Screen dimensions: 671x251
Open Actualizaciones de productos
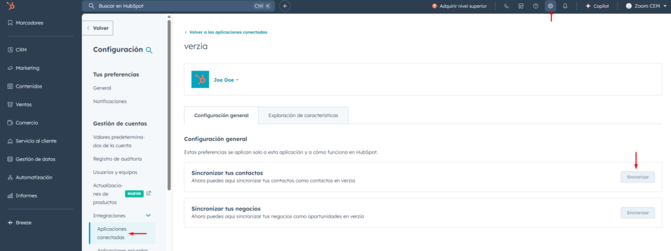[108, 193]
